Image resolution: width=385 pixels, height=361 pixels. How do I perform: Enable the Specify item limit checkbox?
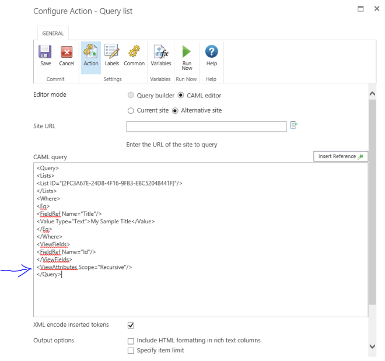[x=131, y=351]
